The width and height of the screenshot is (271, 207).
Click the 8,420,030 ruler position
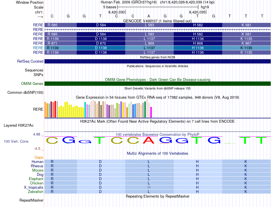[116, 12]
